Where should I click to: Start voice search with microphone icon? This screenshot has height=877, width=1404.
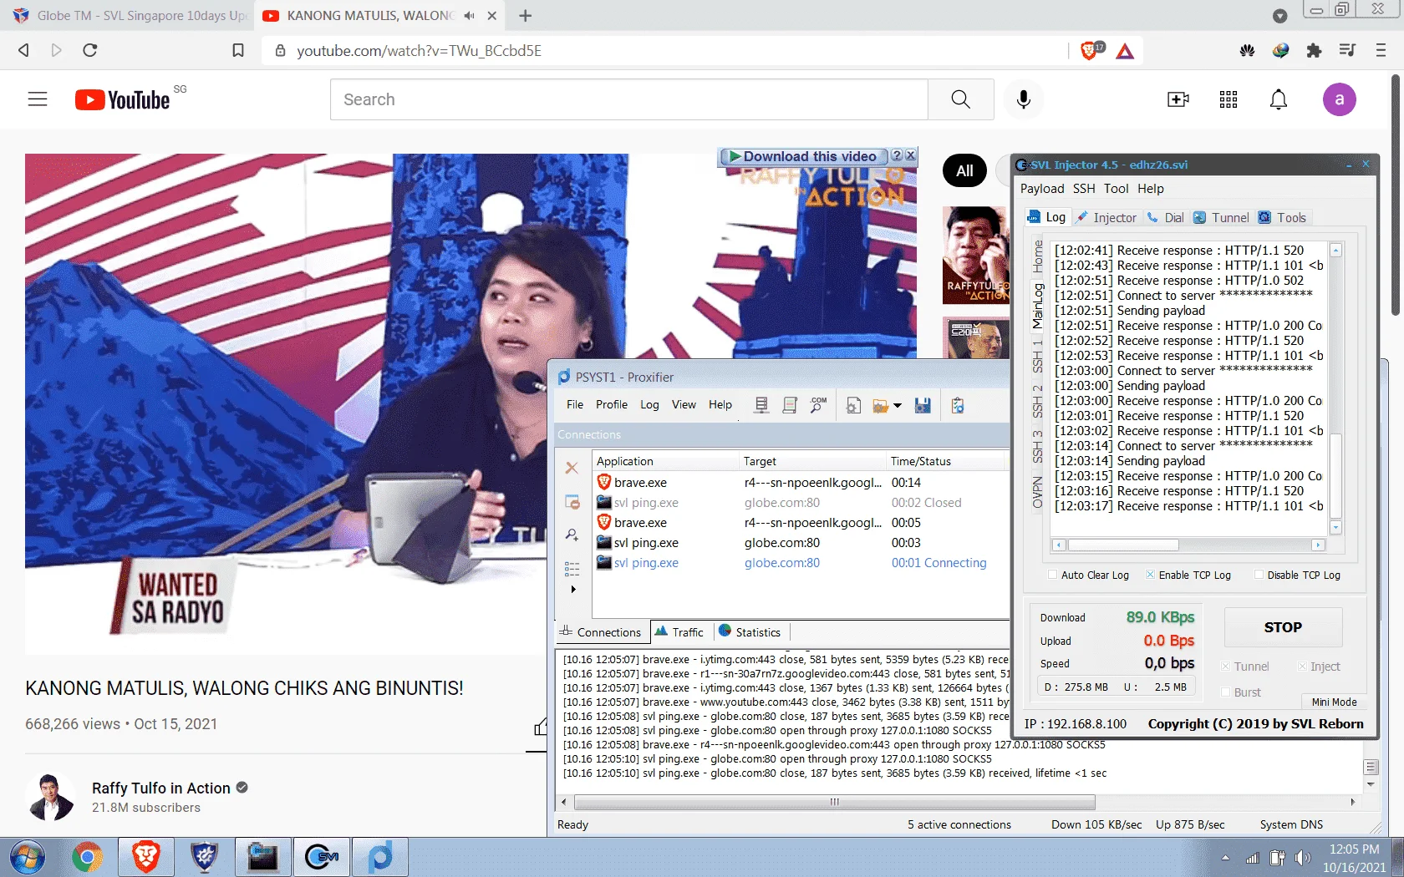1023,99
